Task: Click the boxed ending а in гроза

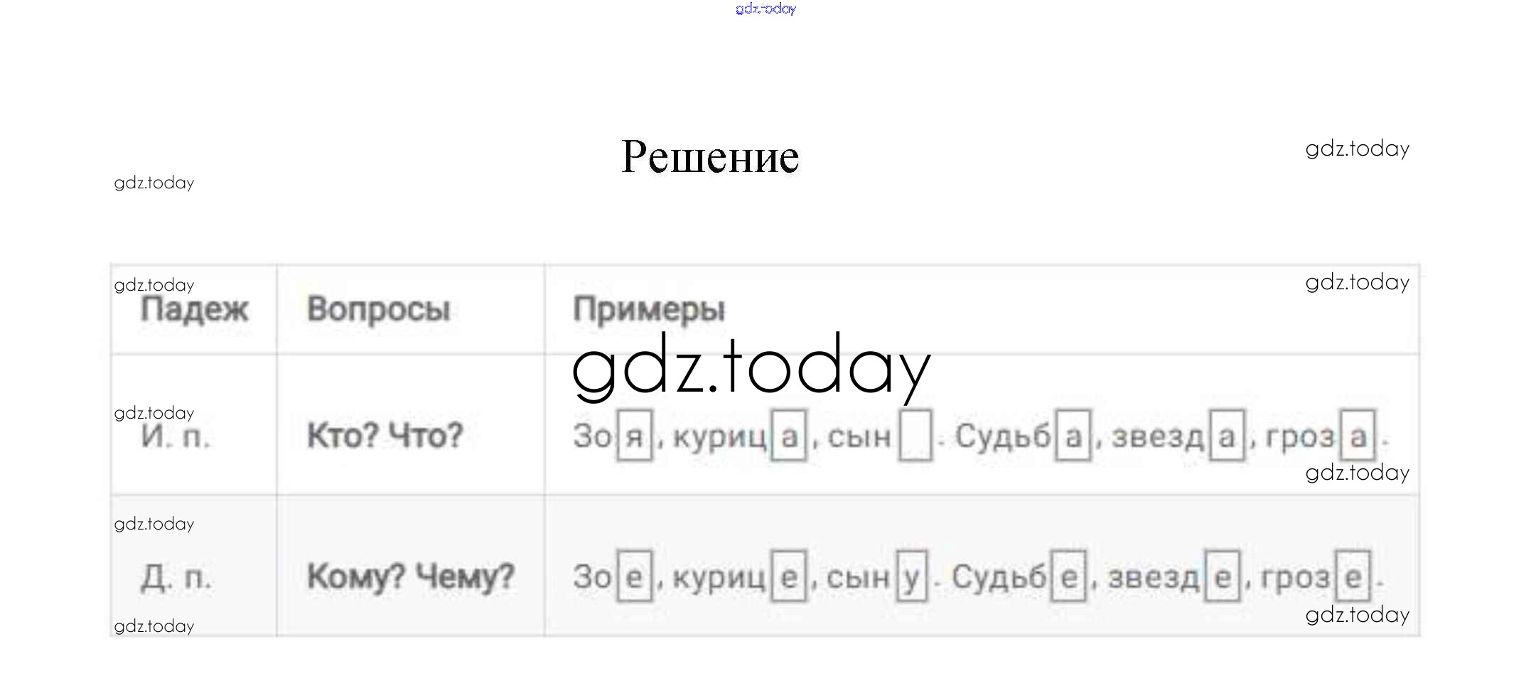Action: pos(1358,436)
